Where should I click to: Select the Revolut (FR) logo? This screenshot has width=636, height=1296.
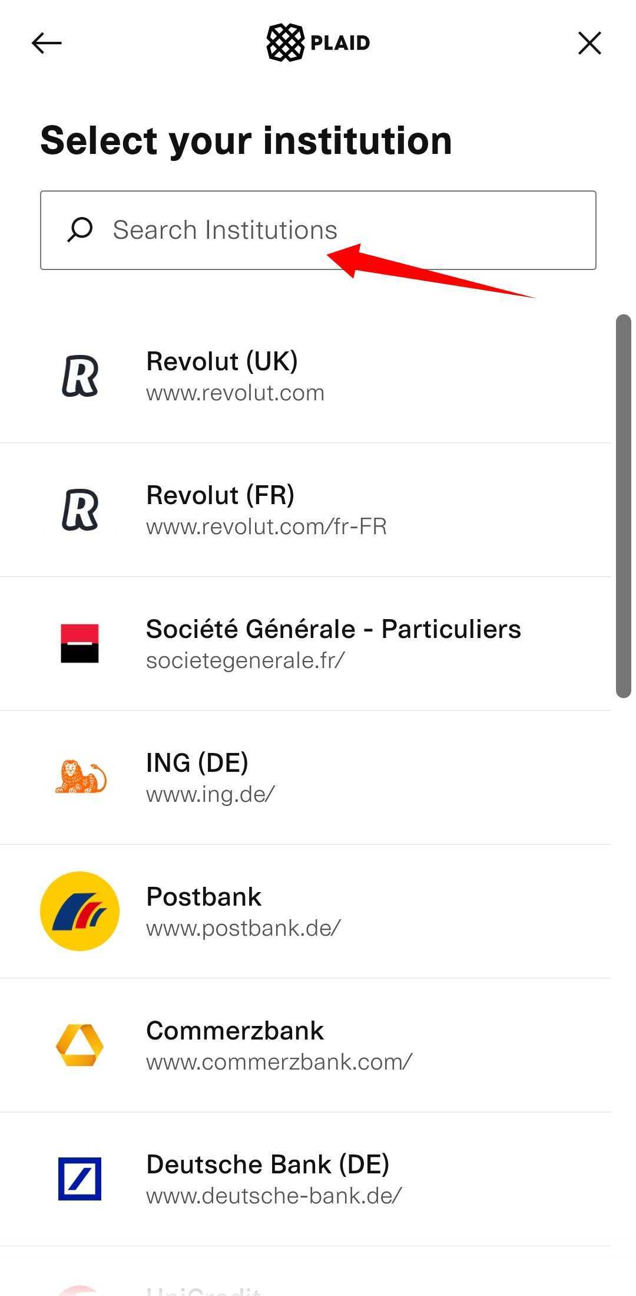tap(80, 510)
